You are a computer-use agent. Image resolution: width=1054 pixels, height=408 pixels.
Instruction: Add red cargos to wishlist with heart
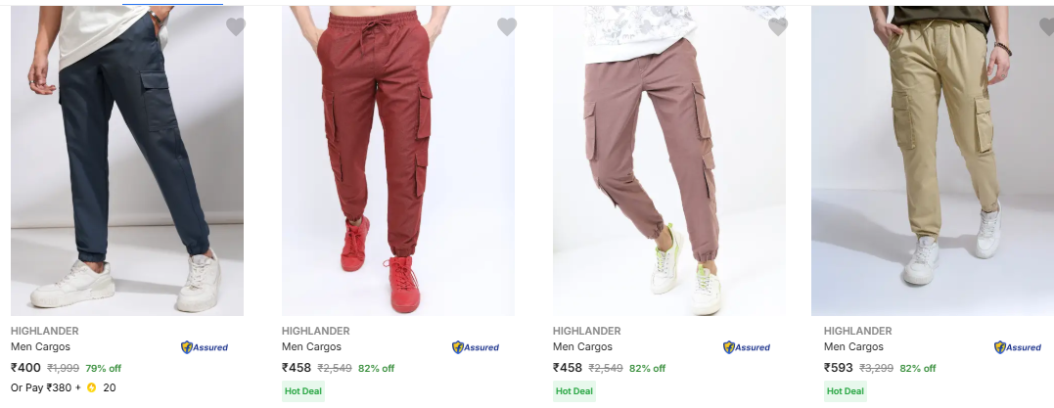[x=507, y=26]
